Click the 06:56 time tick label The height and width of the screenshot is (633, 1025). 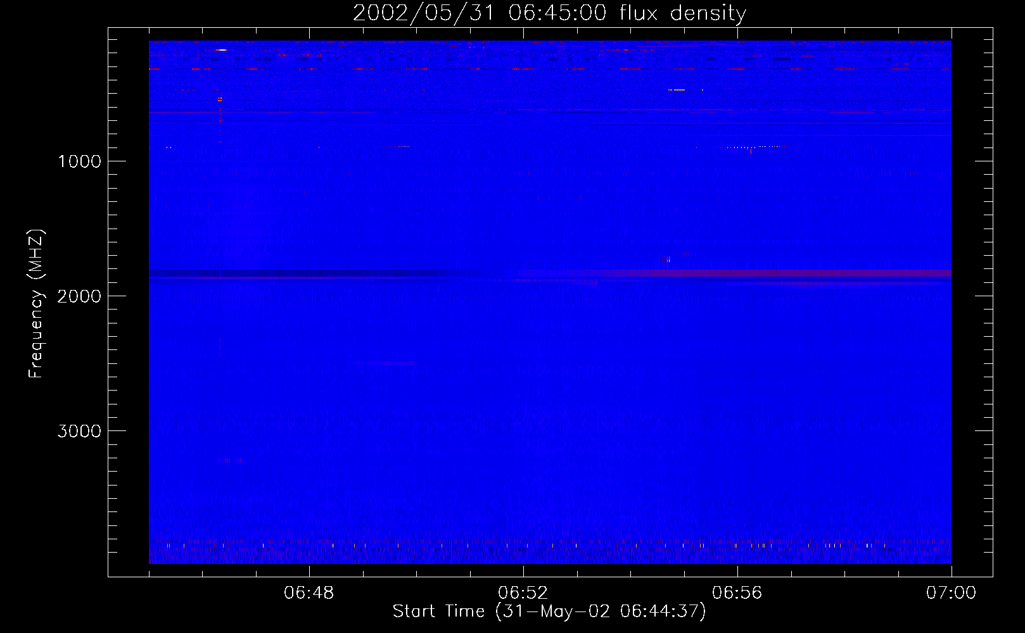tap(737, 593)
